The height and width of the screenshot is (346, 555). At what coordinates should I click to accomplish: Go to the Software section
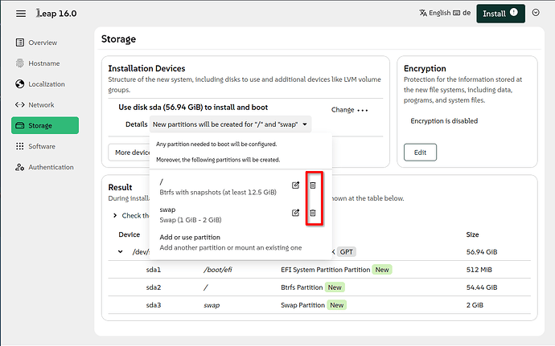coord(42,146)
